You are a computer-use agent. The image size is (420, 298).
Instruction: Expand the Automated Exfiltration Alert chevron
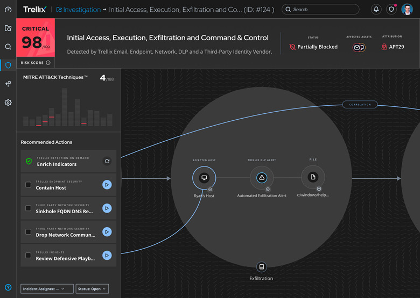268,190
